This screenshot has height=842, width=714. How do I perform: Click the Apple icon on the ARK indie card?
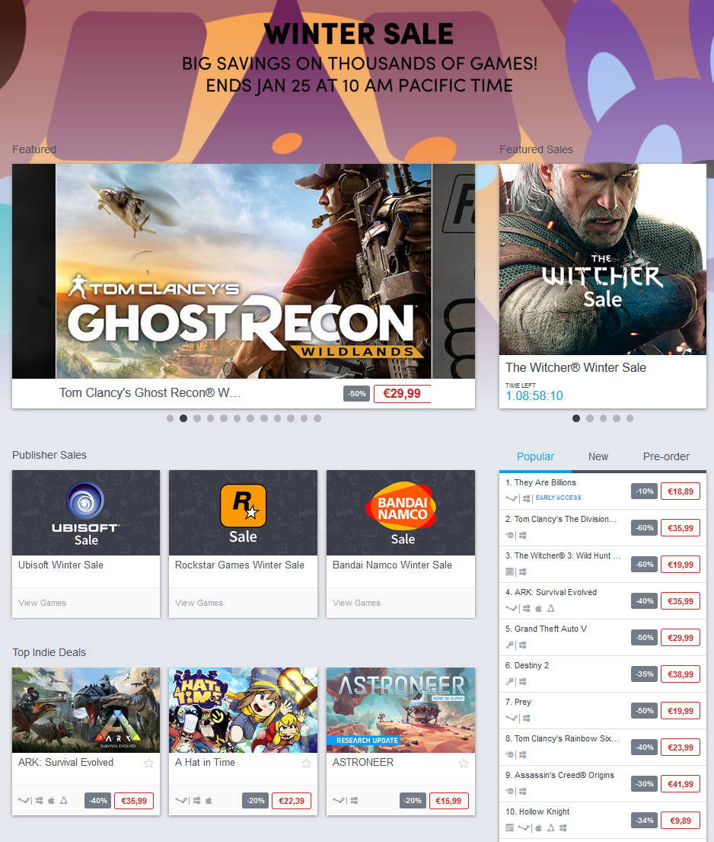pyautogui.click(x=52, y=801)
